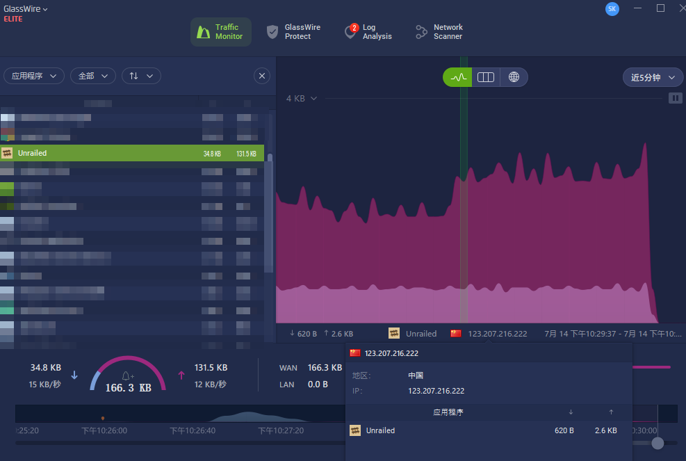Screen dimensions: 686x461
Task: Click the pink upload arrow icon
Action: click(x=181, y=375)
